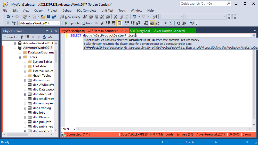The width and height of the screenshot is (258, 145).
Task: Select the dbo.Players table
Action: 41,117
